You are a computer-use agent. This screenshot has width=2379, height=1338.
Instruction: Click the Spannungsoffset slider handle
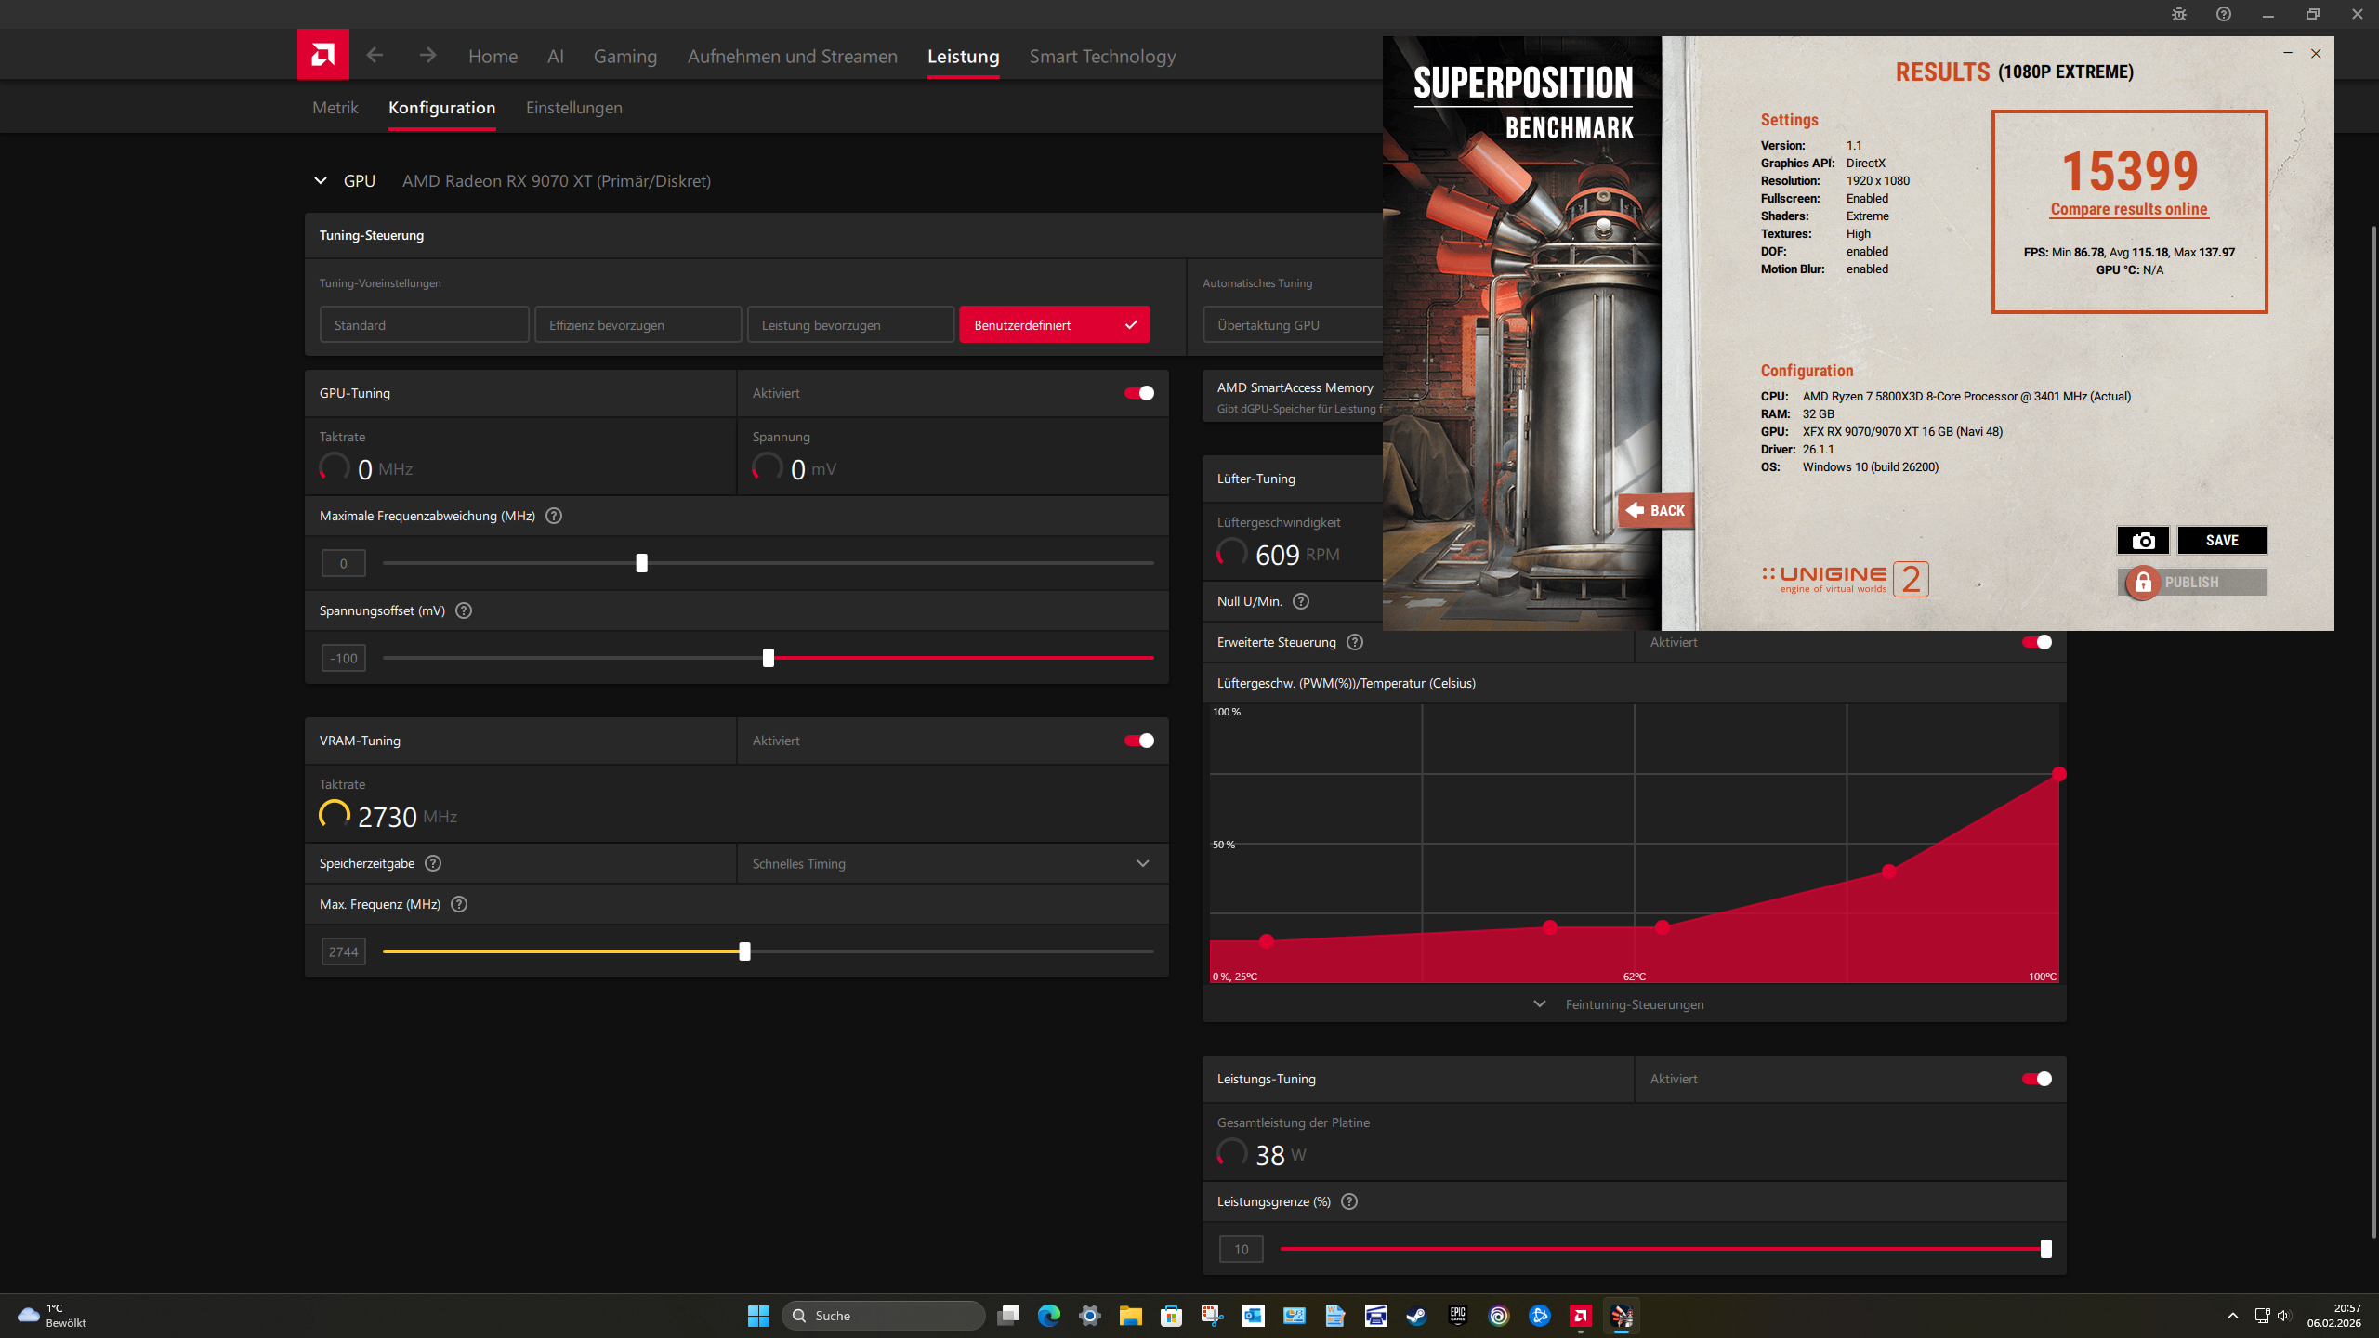point(769,658)
